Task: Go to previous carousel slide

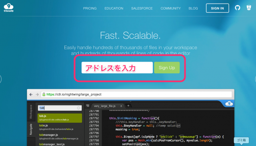Action: tap(0, 79)
